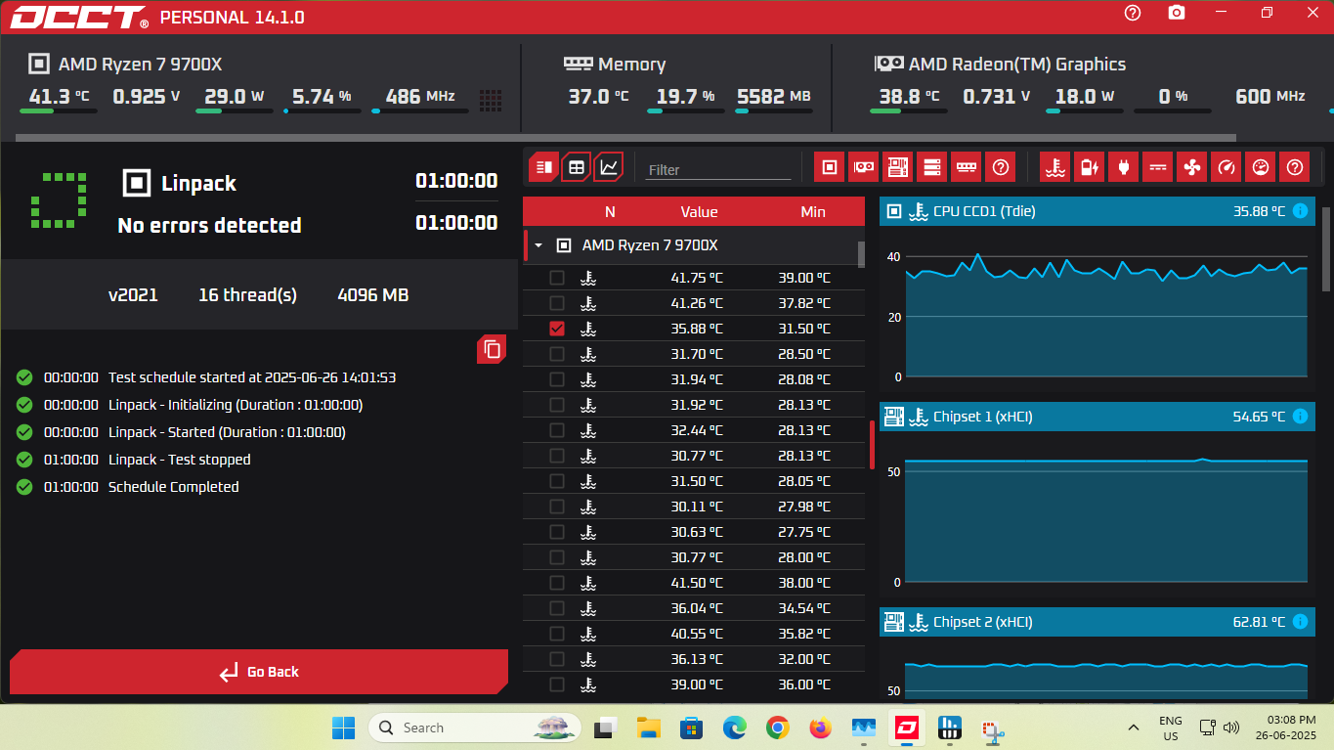Take a screenshot with the camera icon
The width and height of the screenshot is (1334, 750).
point(1177,13)
